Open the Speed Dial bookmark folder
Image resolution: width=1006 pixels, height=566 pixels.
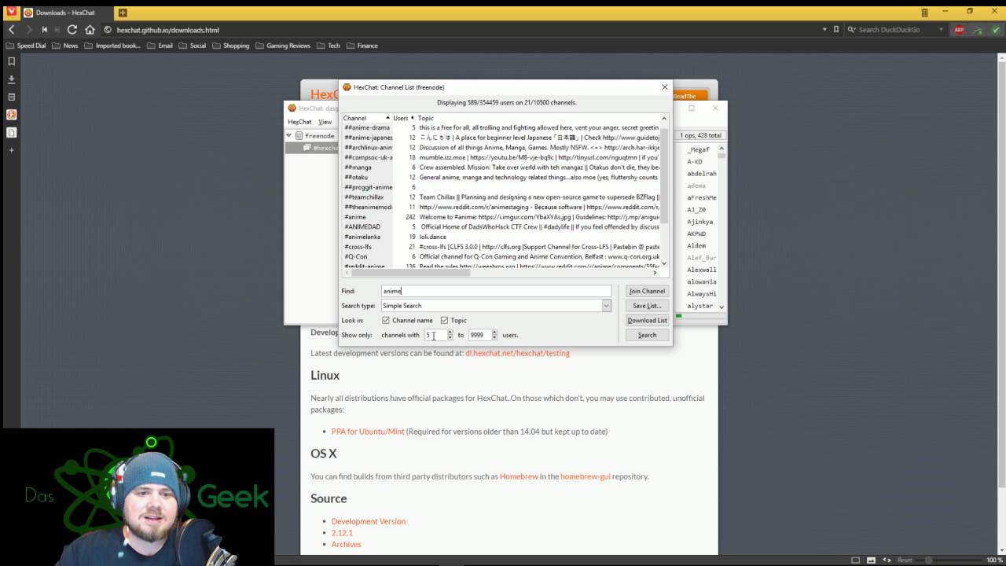(26, 46)
